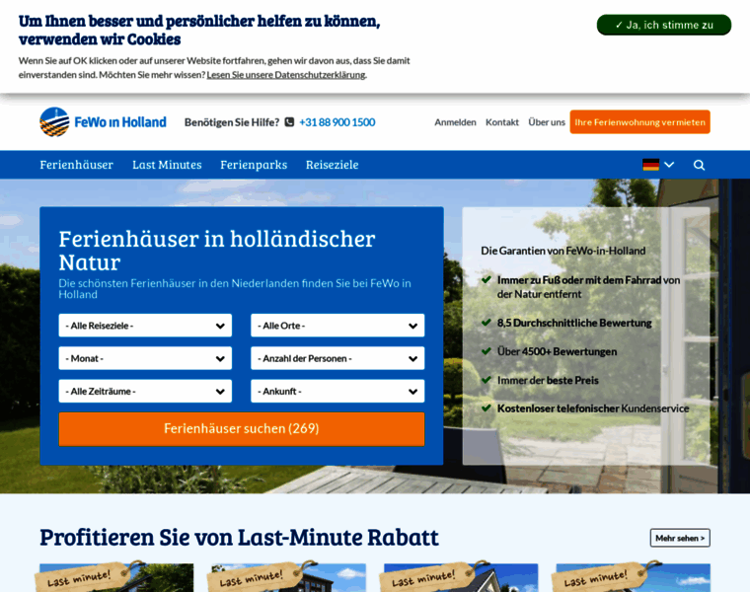Click the third Last minute listing thumbnail
Screen dimensions: 750x592
coord(461,577)
